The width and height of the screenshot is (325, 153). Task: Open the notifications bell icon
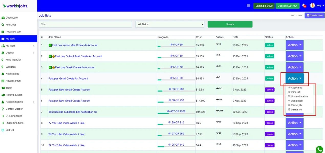[304, 5]
